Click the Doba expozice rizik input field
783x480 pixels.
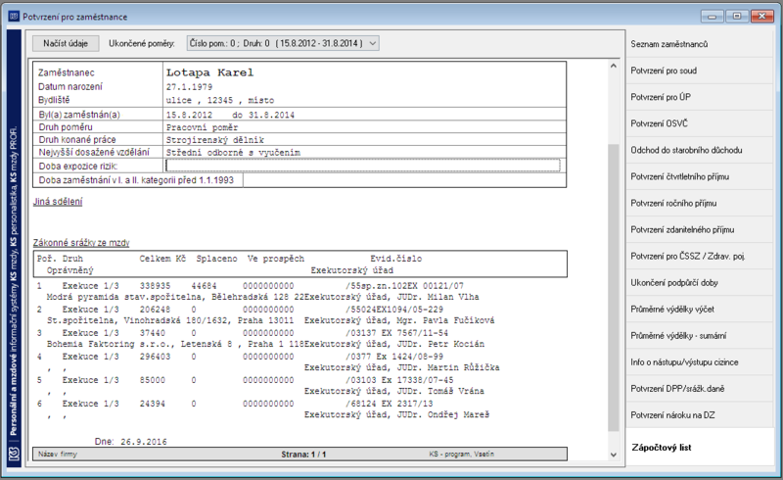tap(362, 166)
